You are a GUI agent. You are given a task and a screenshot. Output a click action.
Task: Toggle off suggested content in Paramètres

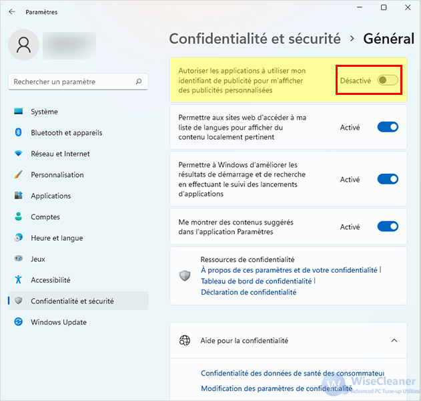point(388,227)
